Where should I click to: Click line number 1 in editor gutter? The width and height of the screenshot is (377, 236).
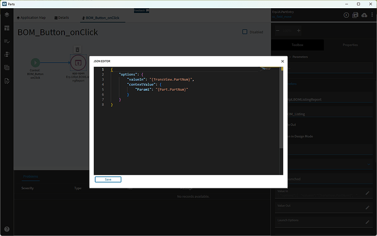[103, 69]
